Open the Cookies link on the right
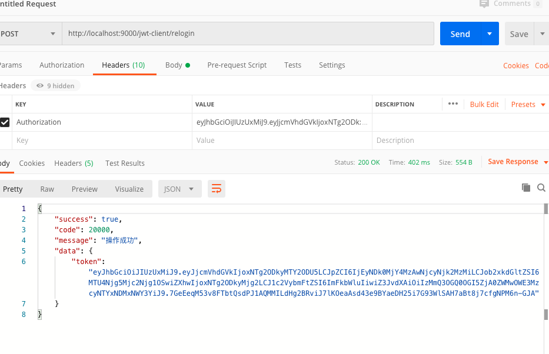549x354 pixels. pyautogui.click(x=515, y=66)
